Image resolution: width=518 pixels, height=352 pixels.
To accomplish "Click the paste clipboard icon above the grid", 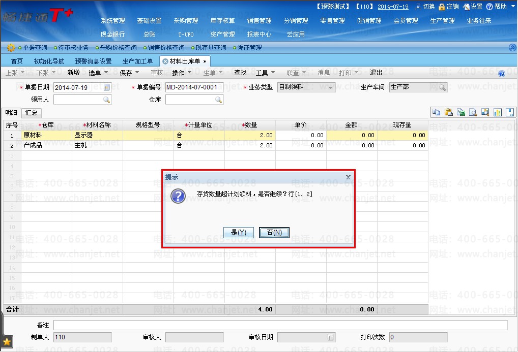I will 448,112.
